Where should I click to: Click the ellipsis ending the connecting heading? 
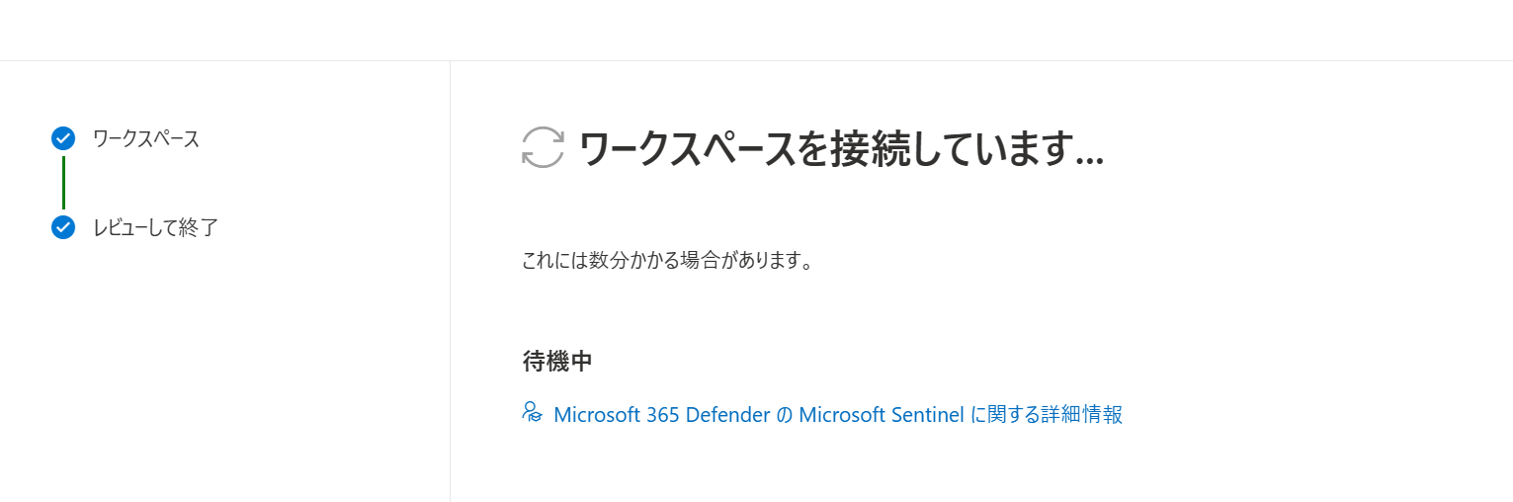click(x=1088, y=158)
